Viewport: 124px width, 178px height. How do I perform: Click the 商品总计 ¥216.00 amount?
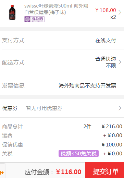(x=112, y=127)
